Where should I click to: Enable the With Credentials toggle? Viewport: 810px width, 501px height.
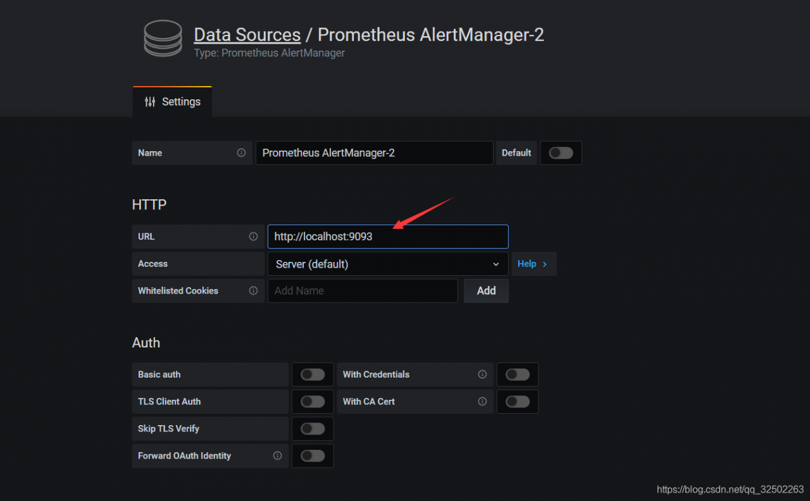pos(518,374)
